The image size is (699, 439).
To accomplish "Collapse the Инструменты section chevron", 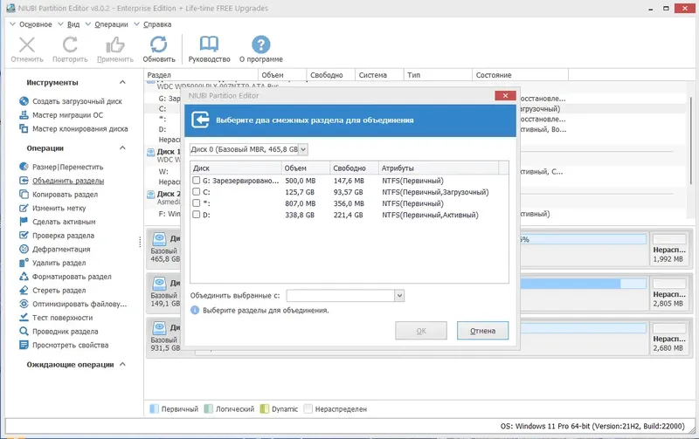I will coord(122,82).
